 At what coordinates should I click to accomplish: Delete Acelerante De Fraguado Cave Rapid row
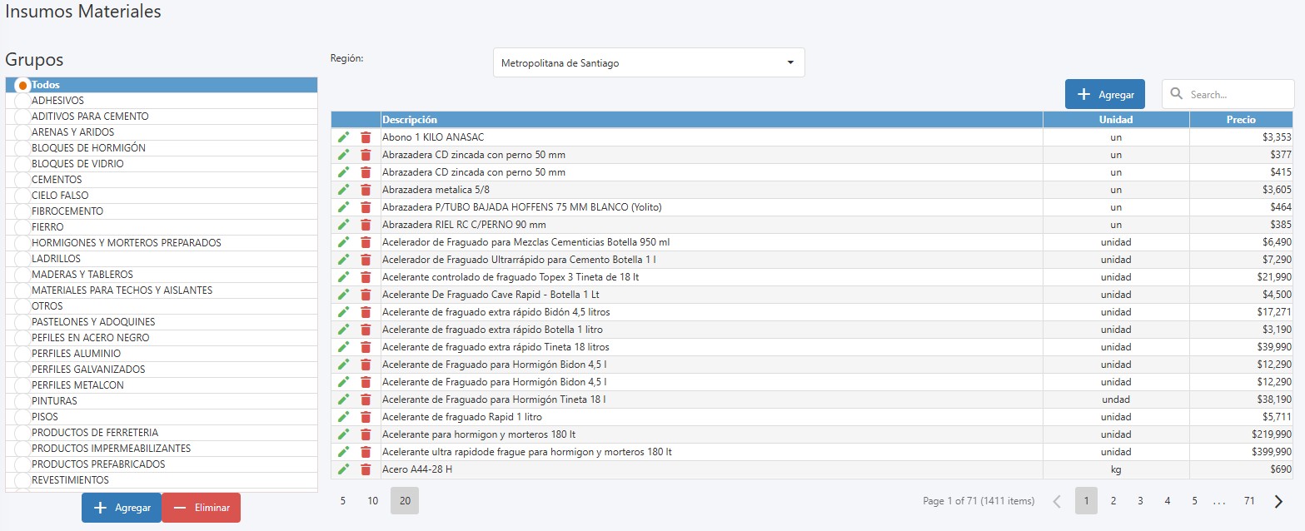point(366,295)
